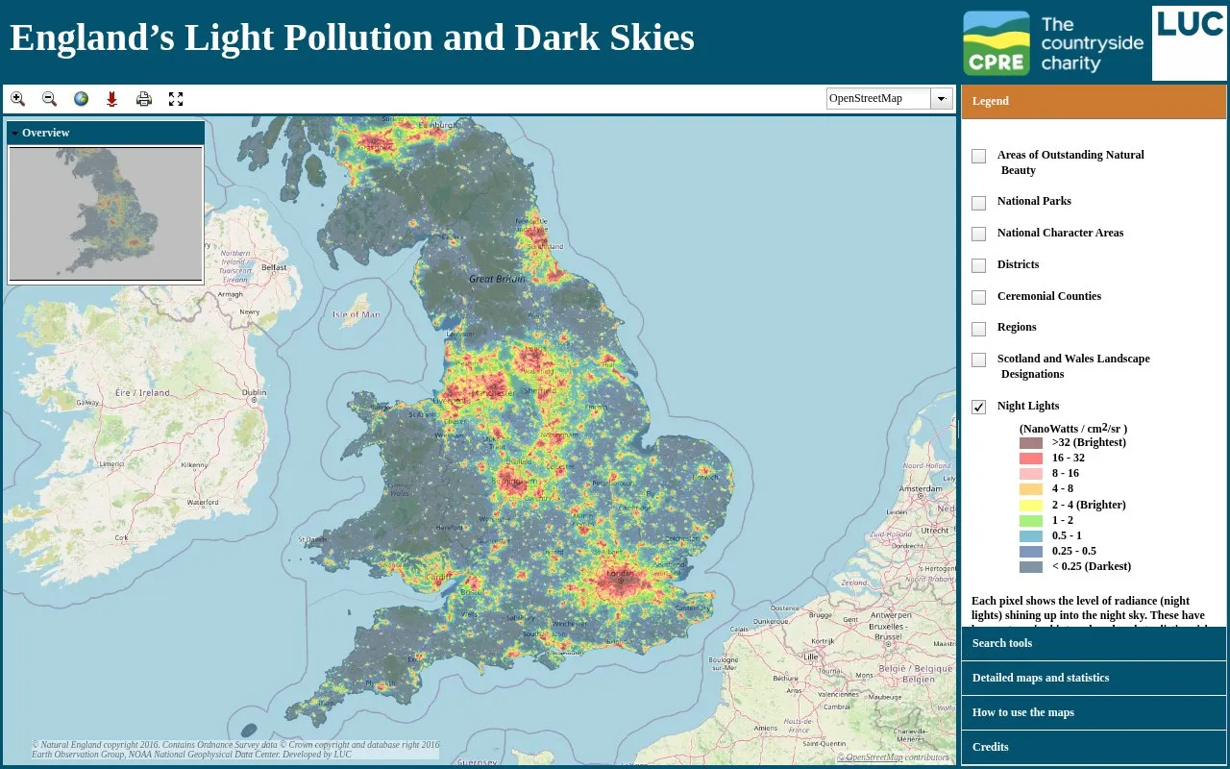This screenshot has height=769, width=1230.
Task: Click the 1 - 2 green swatch
Action: [x=1031, y=521]
